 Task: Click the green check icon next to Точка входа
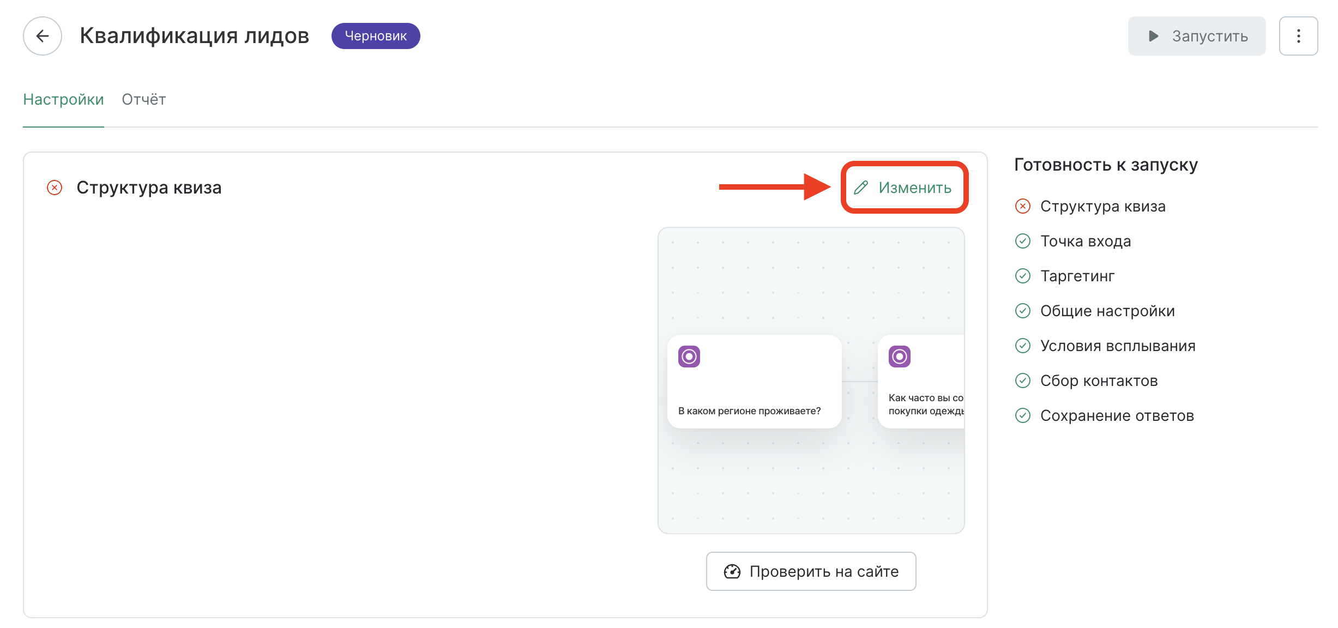1022,241
